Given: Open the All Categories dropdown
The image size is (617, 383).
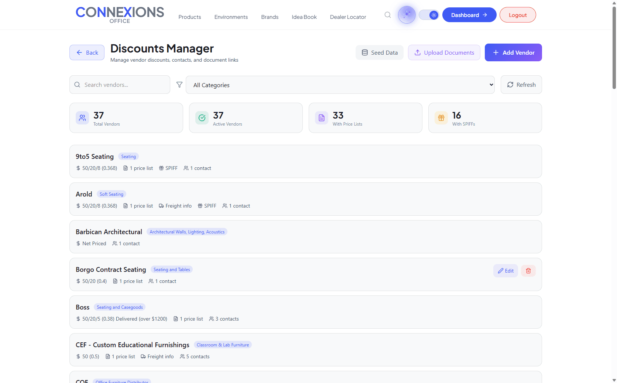Looking at the screenshot, I should [340, 85].
